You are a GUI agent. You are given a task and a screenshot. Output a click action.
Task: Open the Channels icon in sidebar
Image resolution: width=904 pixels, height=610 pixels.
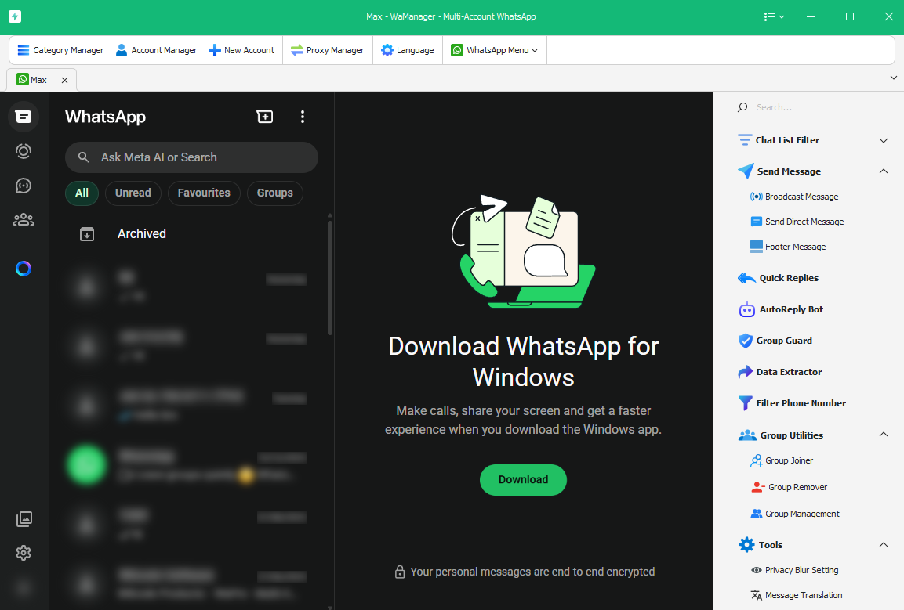24,186
